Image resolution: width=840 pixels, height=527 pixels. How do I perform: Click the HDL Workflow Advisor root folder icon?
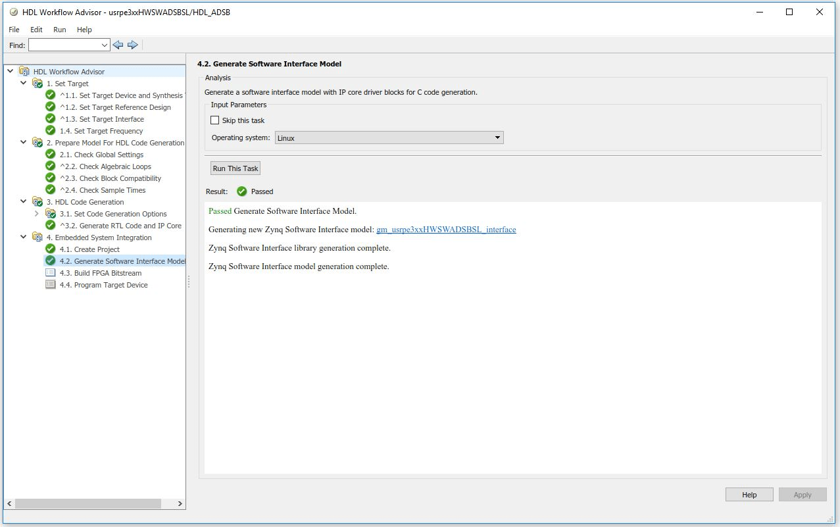24,72
